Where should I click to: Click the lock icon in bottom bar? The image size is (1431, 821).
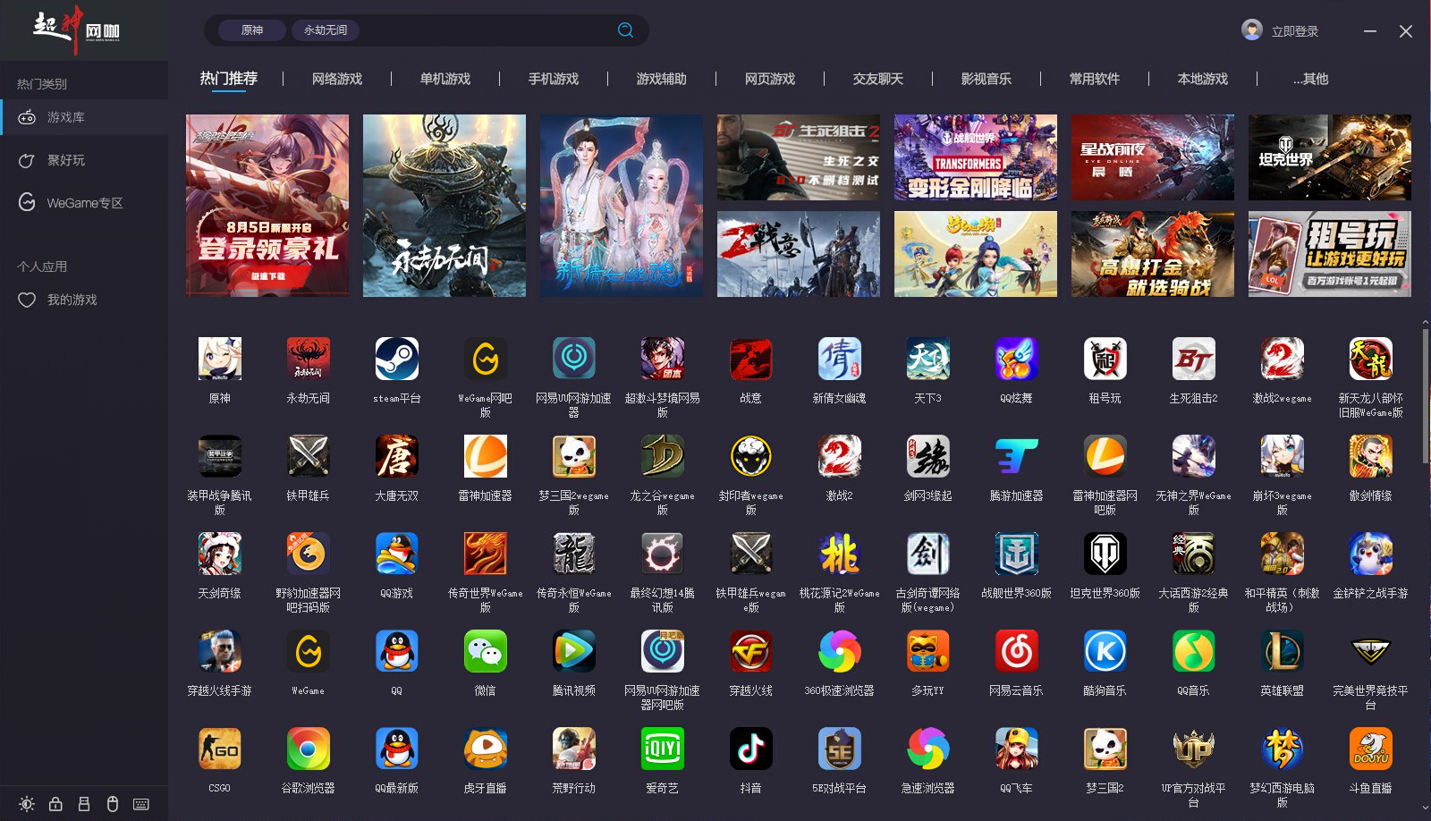55,804
